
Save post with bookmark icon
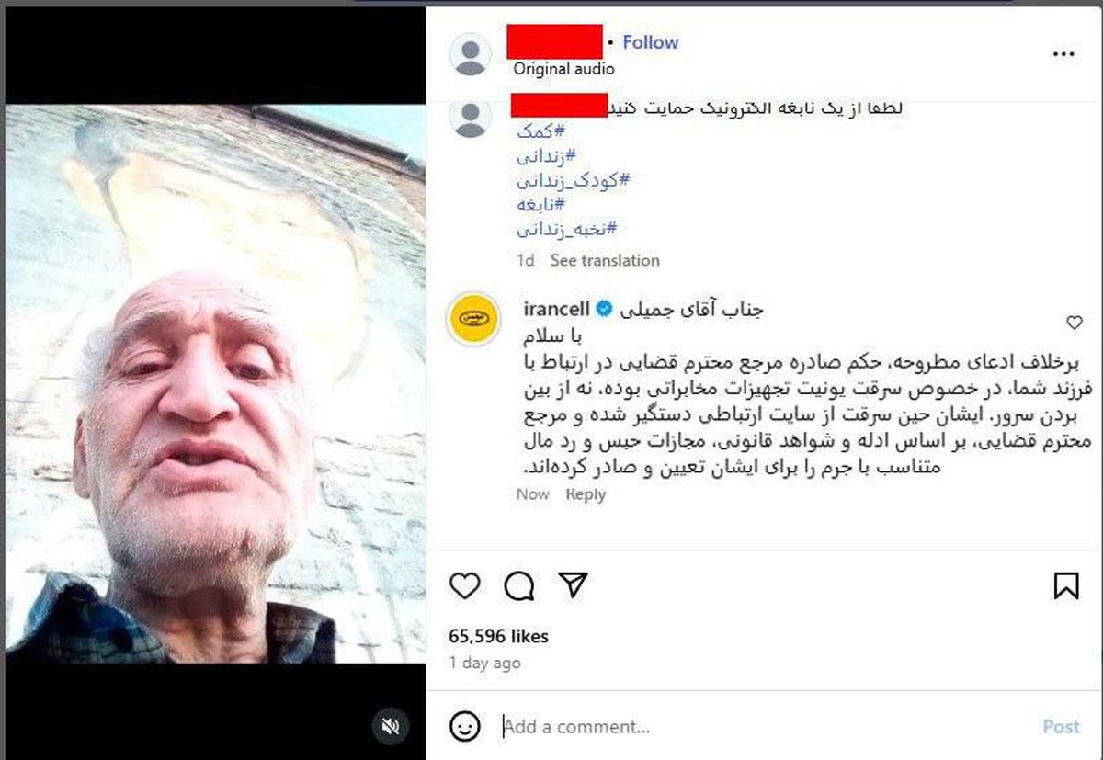pos(1066,585)
